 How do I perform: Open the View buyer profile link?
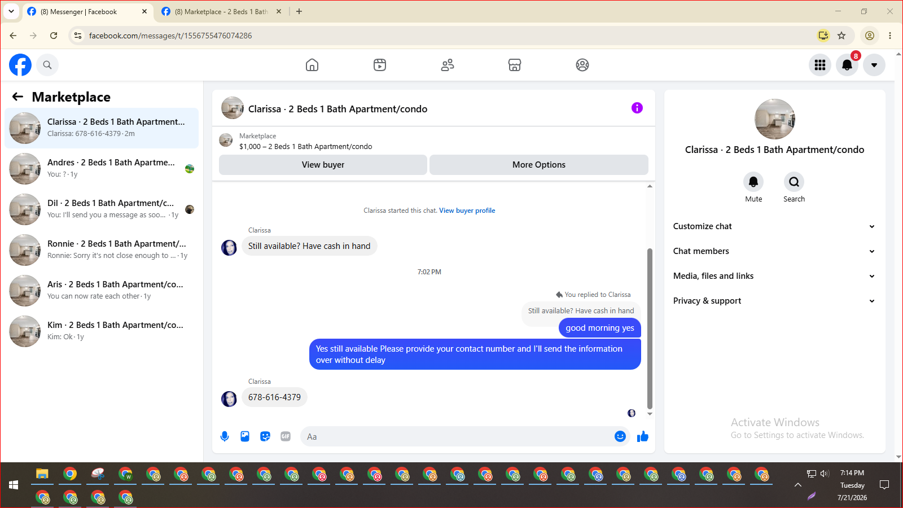click(x=467, y=211)
